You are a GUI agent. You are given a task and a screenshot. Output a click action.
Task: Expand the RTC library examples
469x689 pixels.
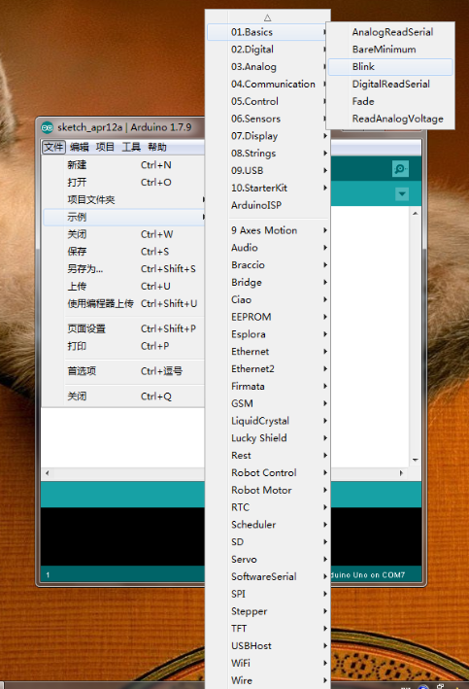pos(267,507)
